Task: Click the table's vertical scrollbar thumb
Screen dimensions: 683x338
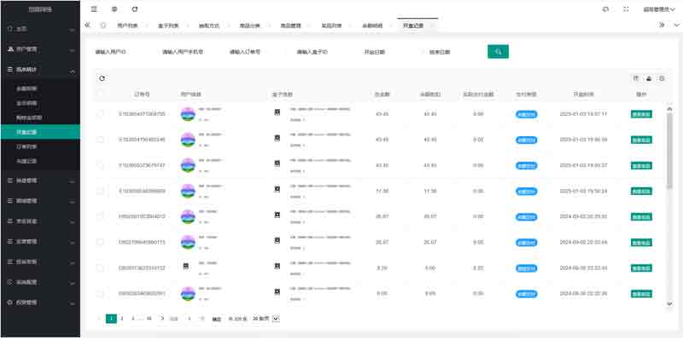Action: coord(669,151)
